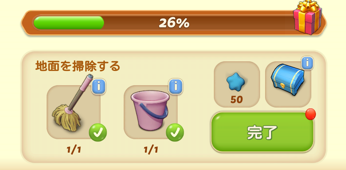Show info for the blue treasure chest
The height and width of the screenshot is (170, 346).
tap(307, 63)
